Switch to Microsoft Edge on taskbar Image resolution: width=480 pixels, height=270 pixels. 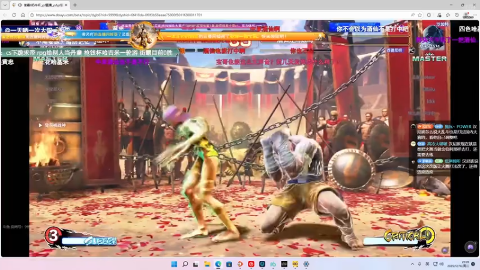coord(218,264)
